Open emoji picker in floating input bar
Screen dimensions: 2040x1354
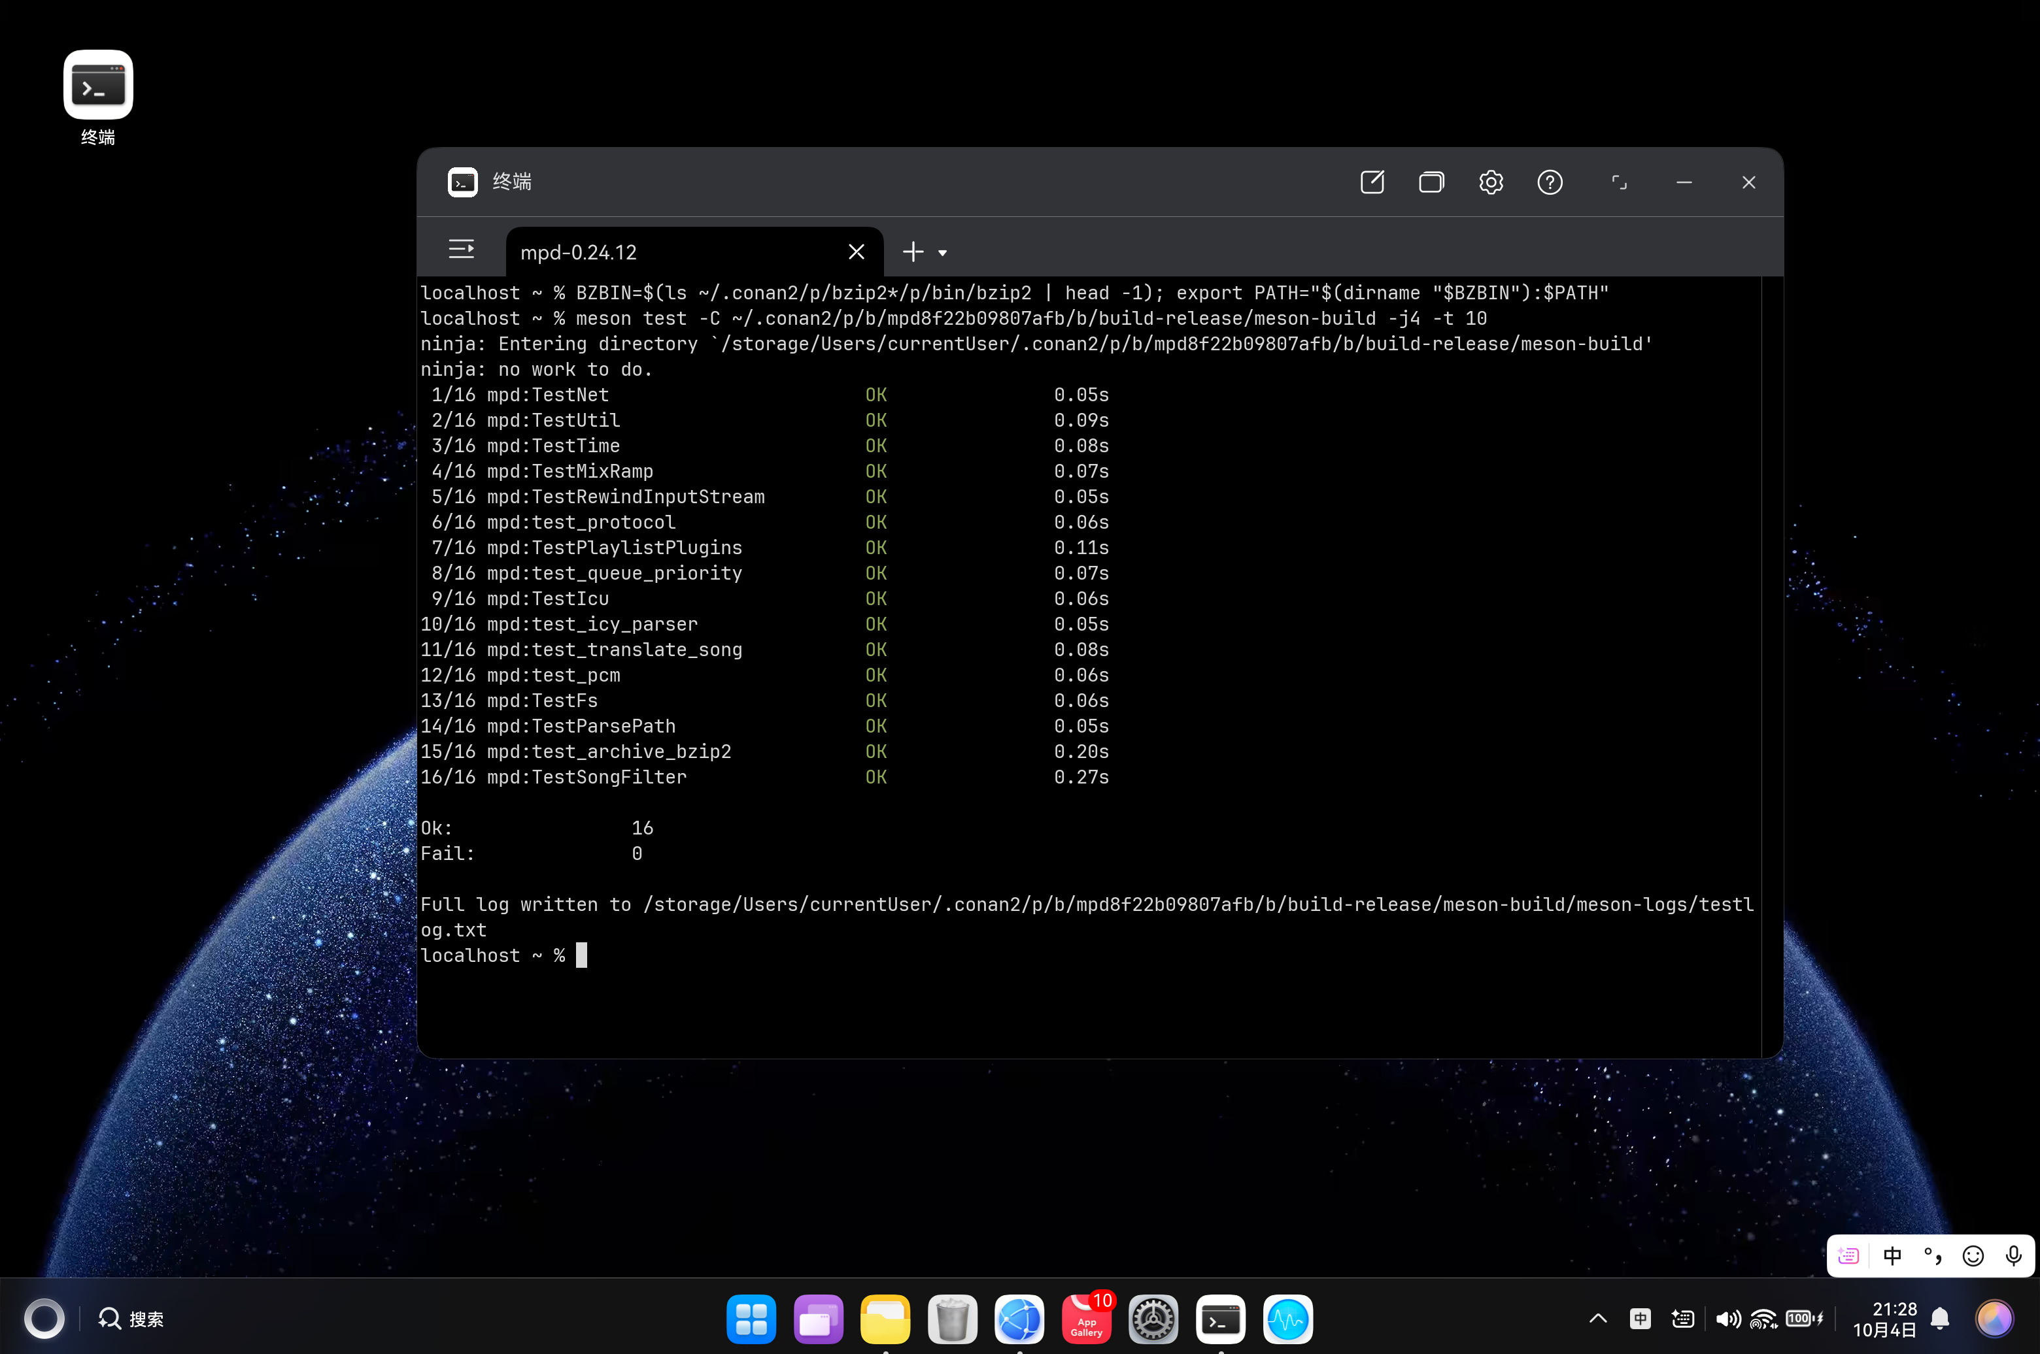click(x=1973, y=1255)
